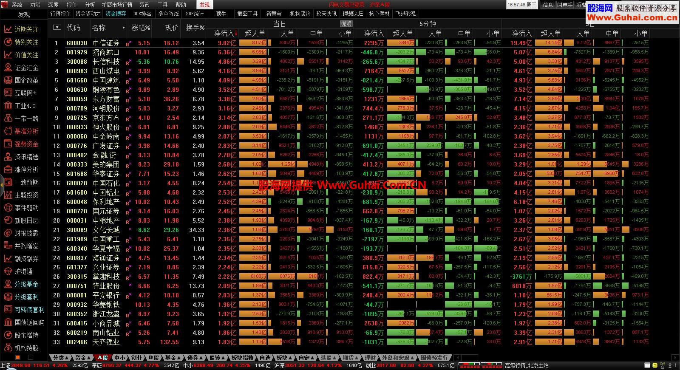The height and width of the screenshot is (370, 680).
Task: Expand the 债券▲ bottom tab menu
Action: 195,358
